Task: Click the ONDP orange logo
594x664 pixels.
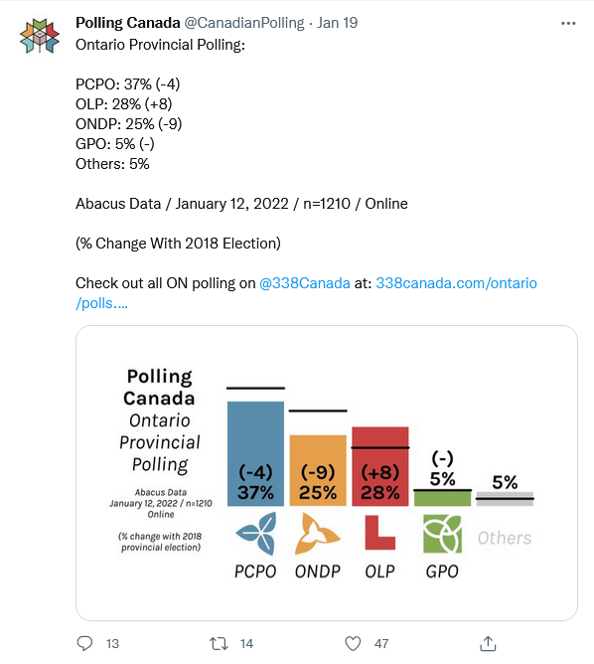Action: click(317, 534)
